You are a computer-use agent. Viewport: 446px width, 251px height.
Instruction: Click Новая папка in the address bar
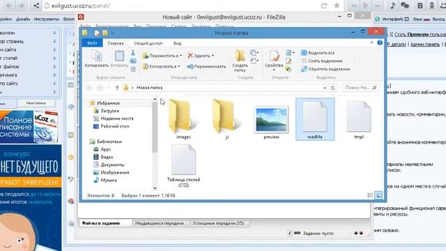[150, 88]
